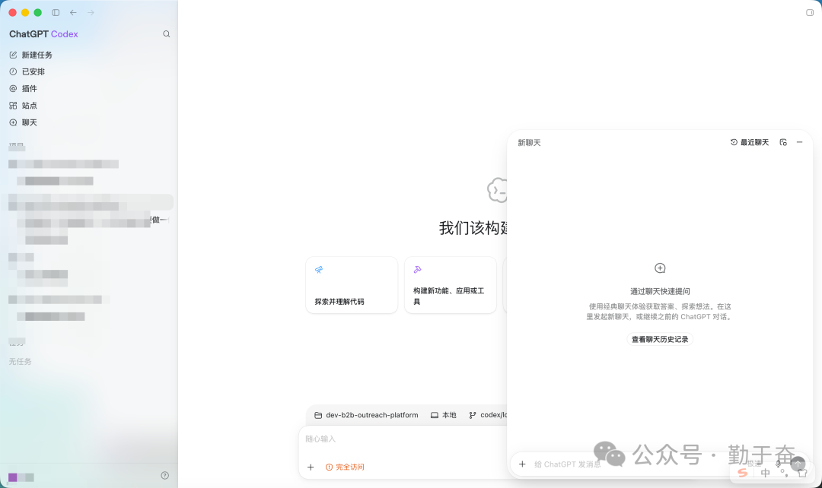Open the codex/ branch selector
822x488 pixels.
(488, 415)
